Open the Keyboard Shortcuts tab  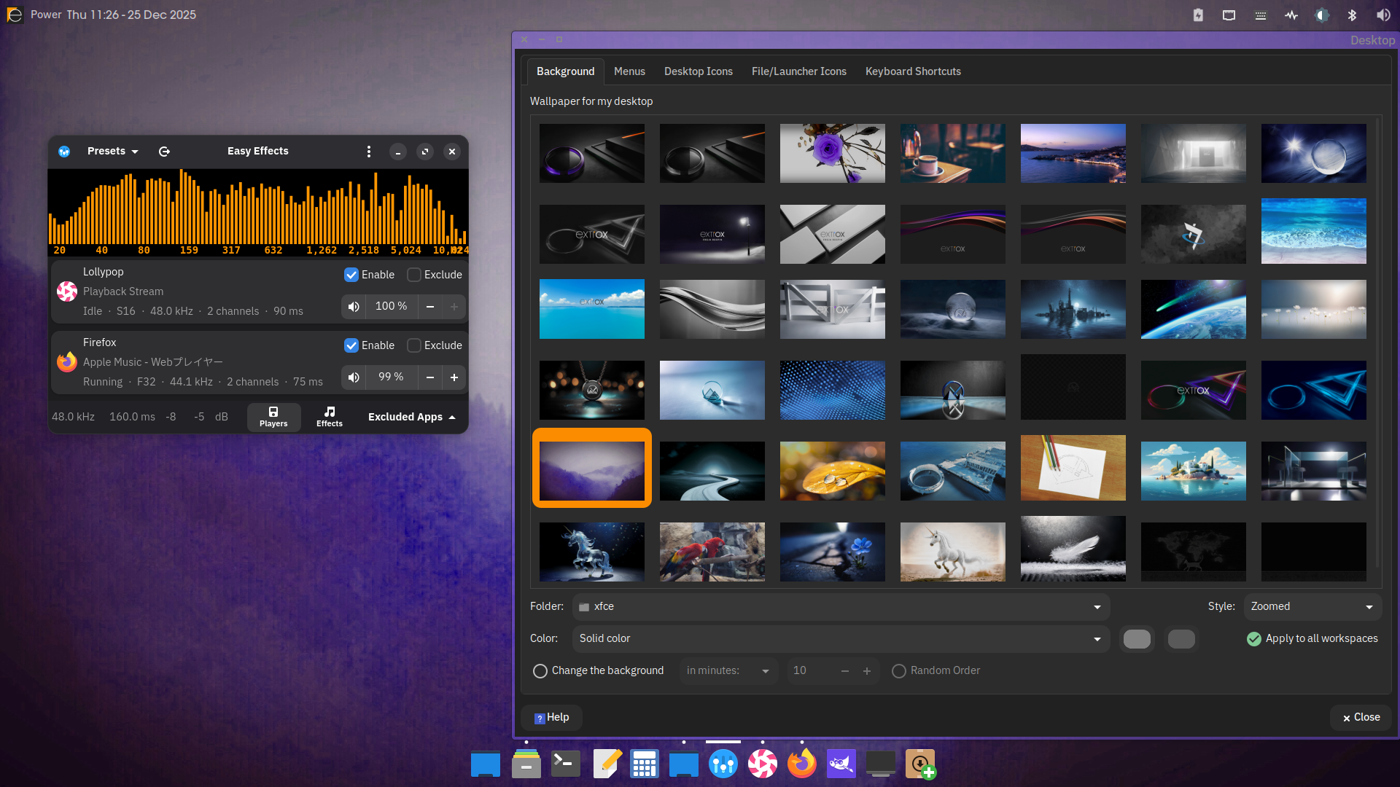pos(912,71)
